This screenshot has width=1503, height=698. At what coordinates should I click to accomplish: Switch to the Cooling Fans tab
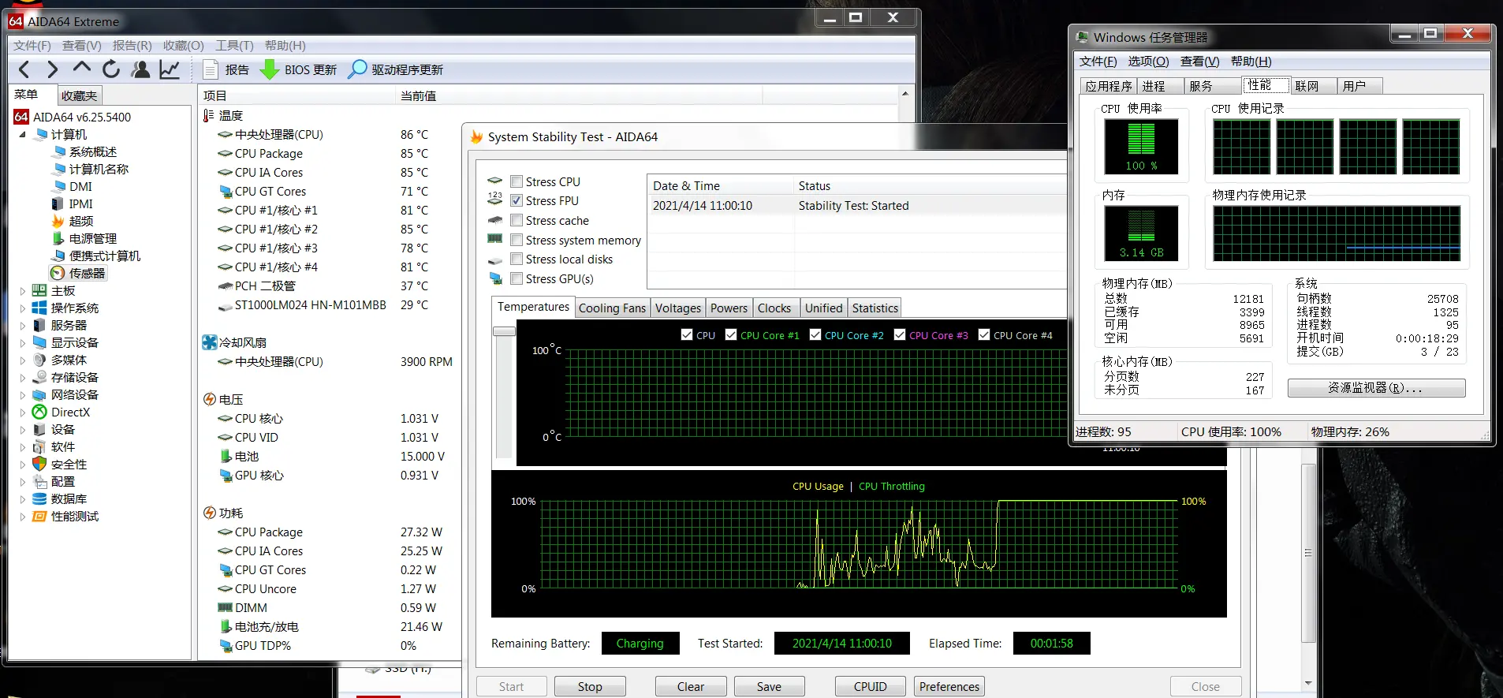(x=612, y=308)
